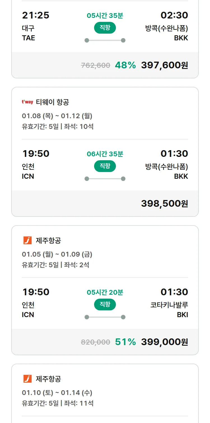The image size is (210, 423).
Task: Click the 01.08 ~ 01.12 date range
Action: coord(57,116)
